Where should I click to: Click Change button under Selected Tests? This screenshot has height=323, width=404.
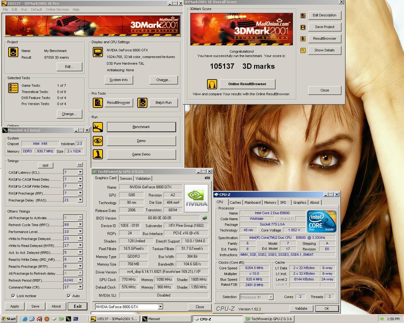pos(69,114)
